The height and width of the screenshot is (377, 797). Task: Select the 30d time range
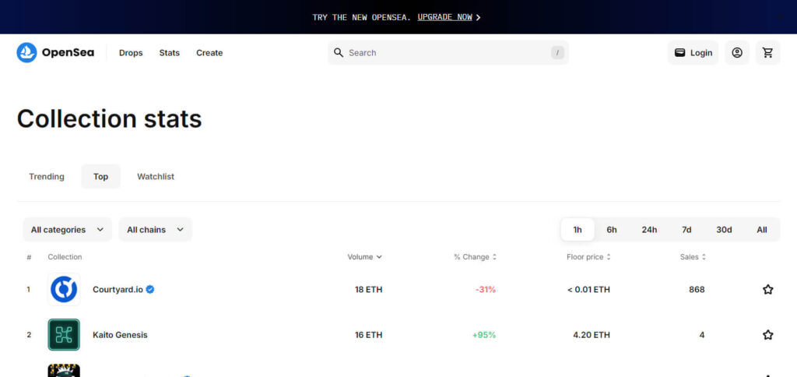[x=724, y=230]
